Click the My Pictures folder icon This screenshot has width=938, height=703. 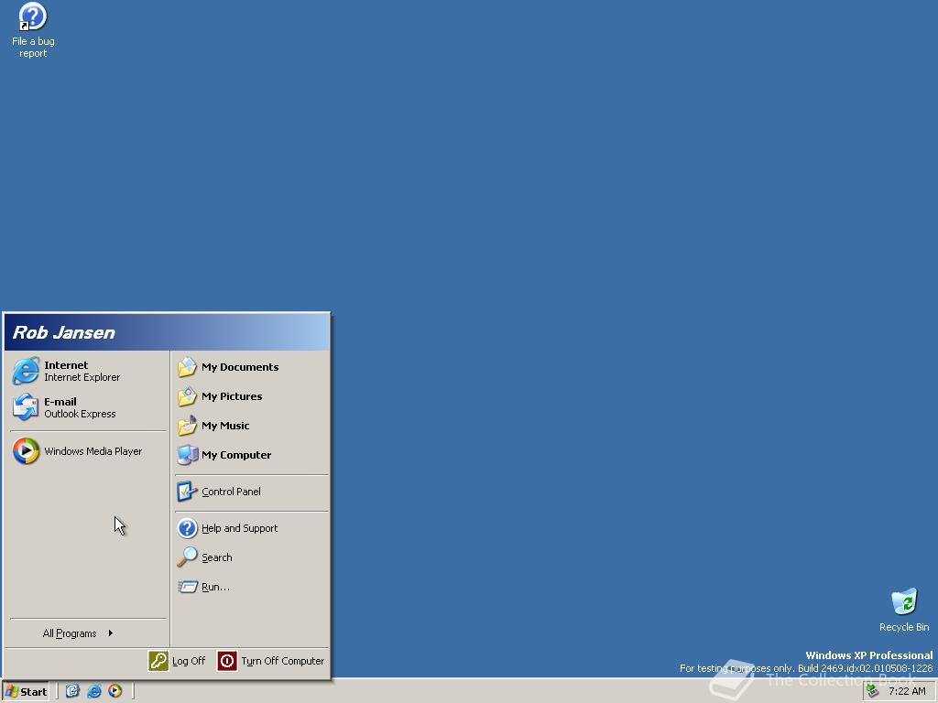187,396
